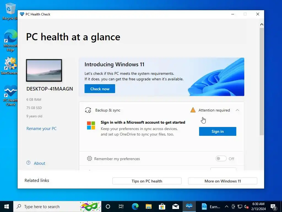Click the gear icon beside Remember my preferences
Screen dimensions: 282x212
pos(90,158)
